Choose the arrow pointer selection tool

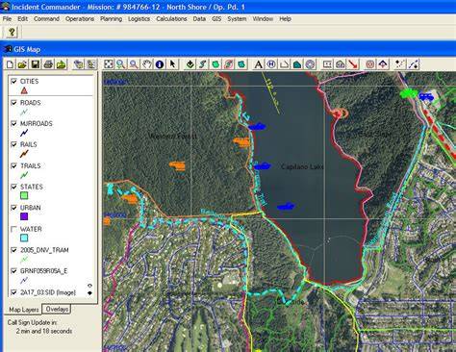point(172,64)
